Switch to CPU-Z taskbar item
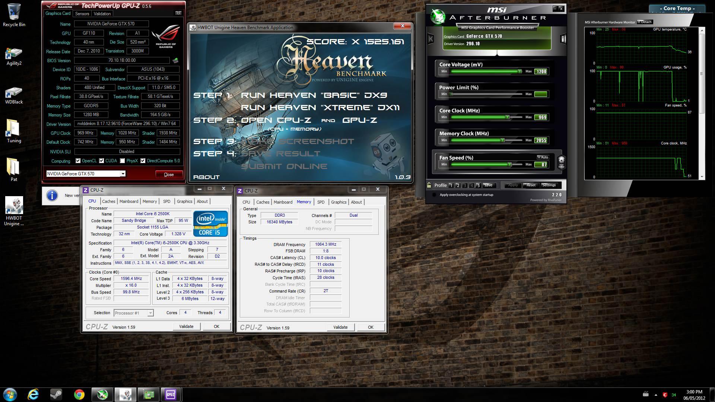The width and height of the screenshot is (715, 402). 171,394
